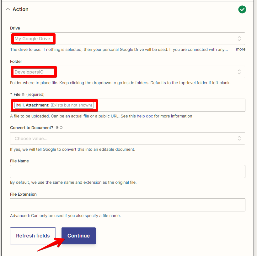Image resolution: width=257 pixels, height=256 pixels.
Task: Click the stepper arrows on the Drive dropdown
Action: point(239,38)
